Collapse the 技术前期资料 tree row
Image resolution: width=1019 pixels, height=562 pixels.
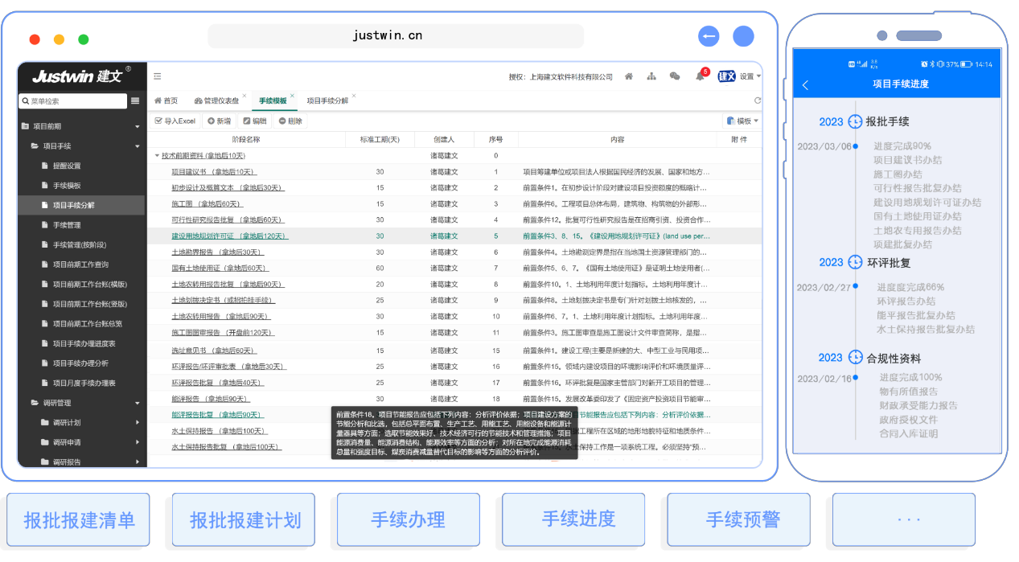click(158, 156)
